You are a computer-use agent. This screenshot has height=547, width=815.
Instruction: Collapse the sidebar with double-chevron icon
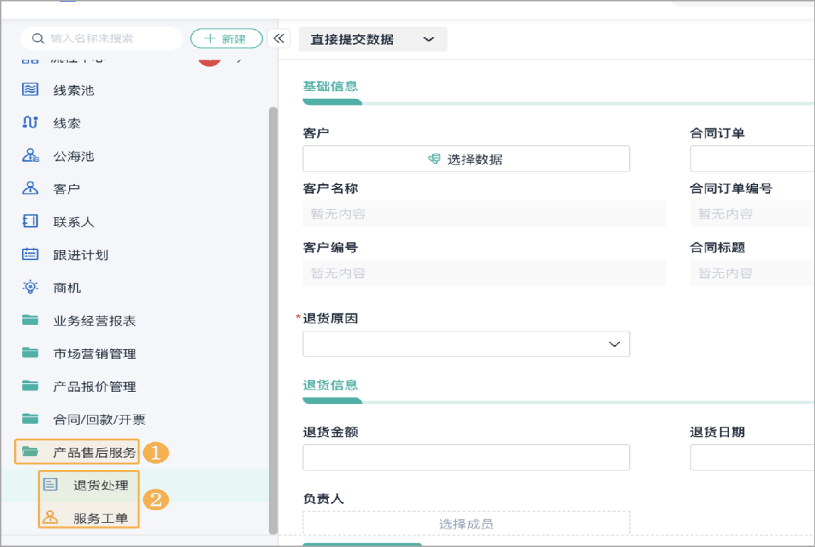pyautogui.click(x=278, y=38)
